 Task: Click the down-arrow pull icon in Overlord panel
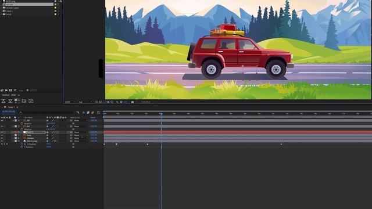point(10,101)
